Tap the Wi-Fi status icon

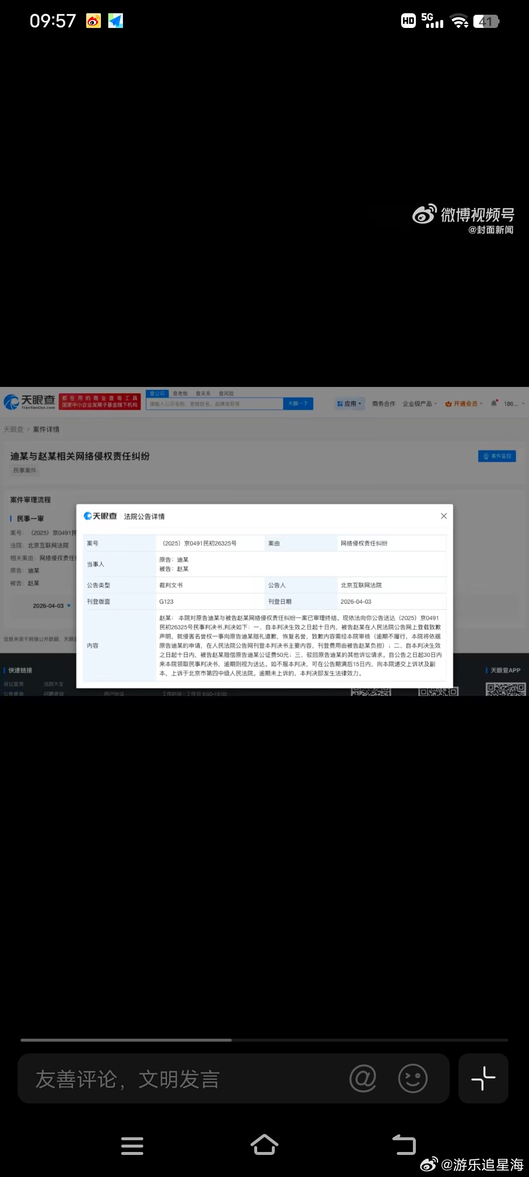(459, 21)
